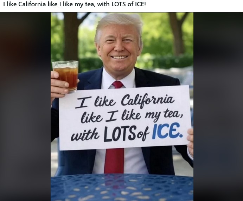Click the blue patterned table surface
This screenshot has width=243, height=201.
(x=122, y=188)
